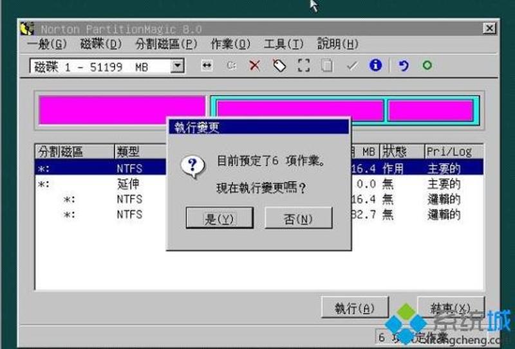Click the blue undo arrow icon
The height and width of the screenshot is (349, 515).
[404, 66]
